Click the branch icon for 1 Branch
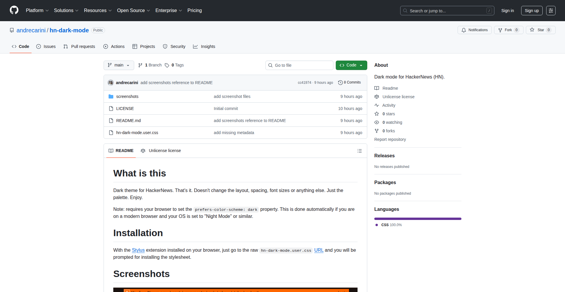 click(x=140, y=65)
